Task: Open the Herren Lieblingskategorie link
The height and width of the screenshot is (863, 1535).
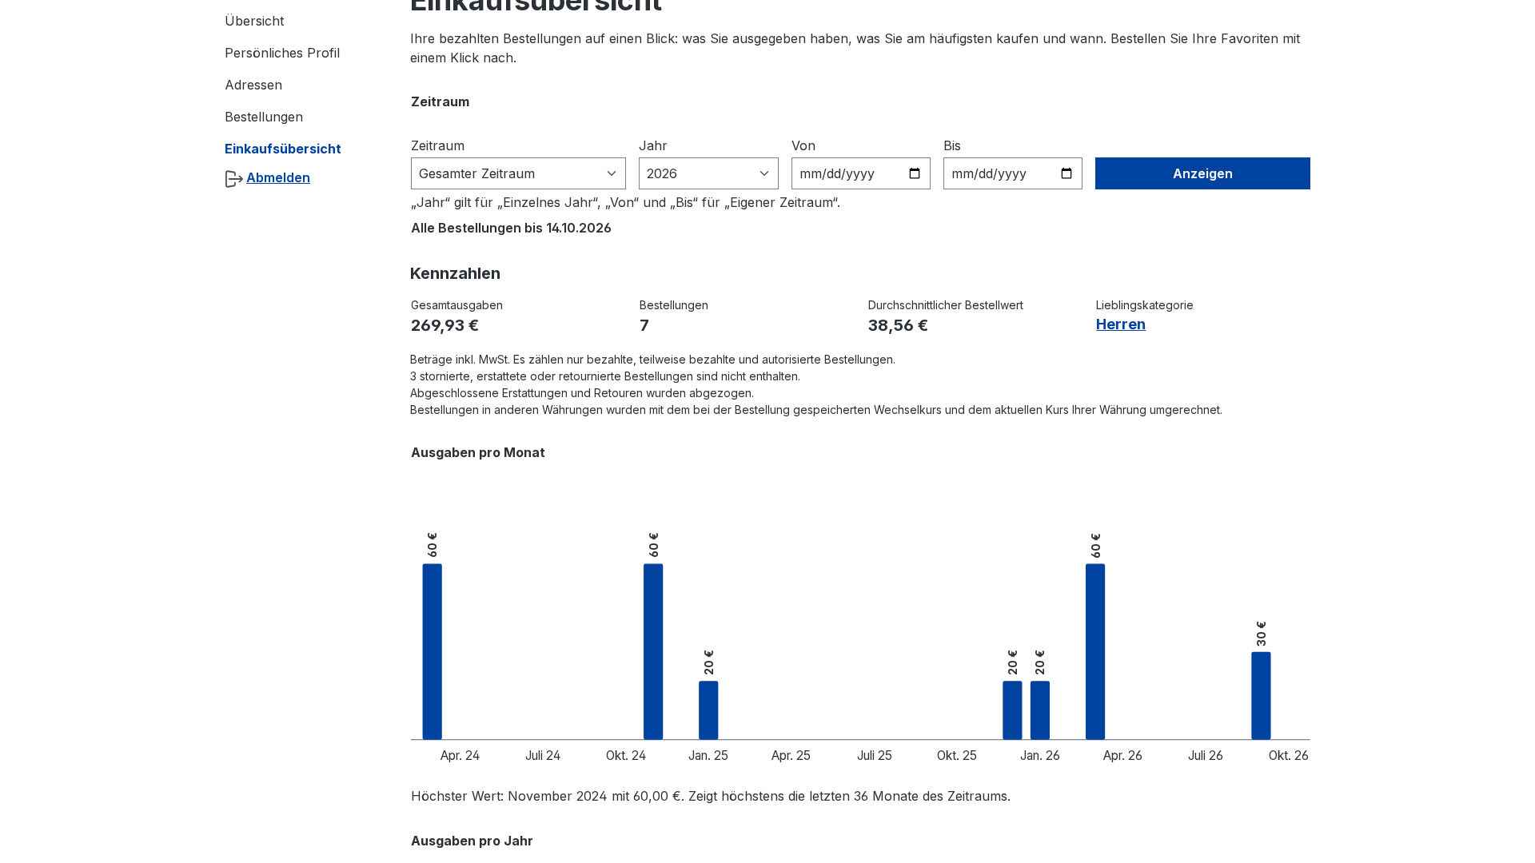Action: pyautogui.click(x=1120, y=324)
